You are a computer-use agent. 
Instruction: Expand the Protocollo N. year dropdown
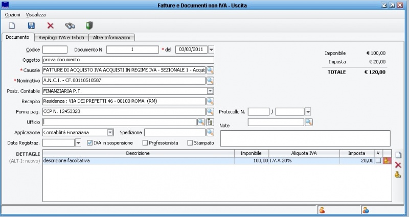pyautogui.click(x=308, y=112)
